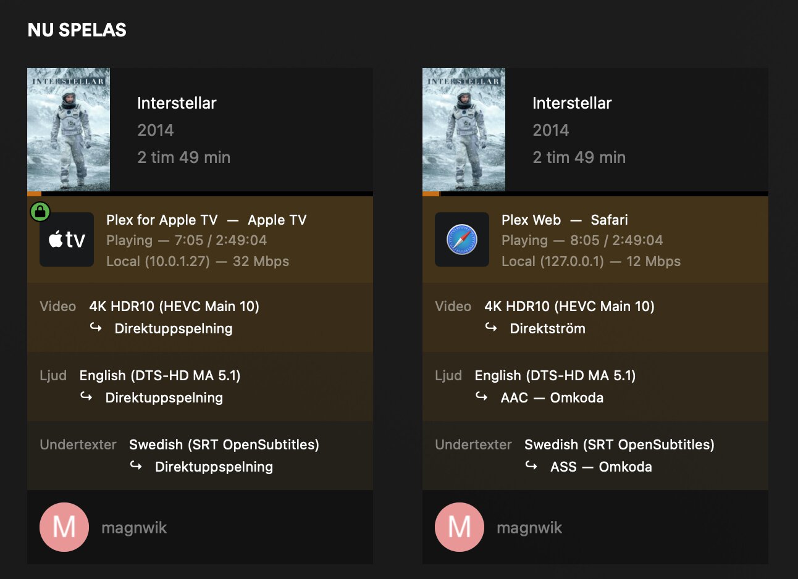Click the arrow beside left Video Direktuppspelning
The image size is (798, 579).
point(96,327)
